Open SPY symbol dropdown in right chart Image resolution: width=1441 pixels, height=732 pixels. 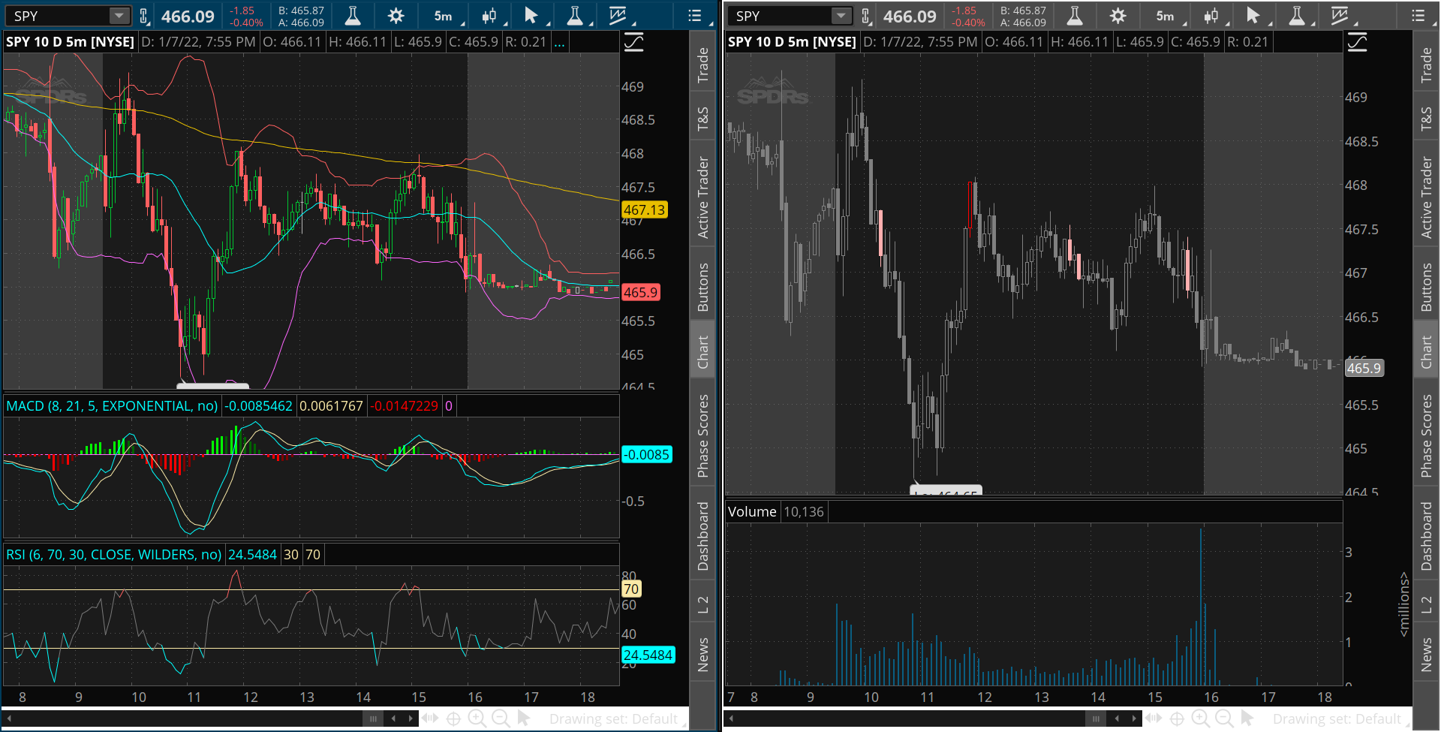pos(841,16)
